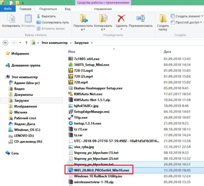The height and width of the screenshot is (186, 204).
Task: Expand chevron after Этот компьютер breadcrumb
Action: [x=71, y=43]
